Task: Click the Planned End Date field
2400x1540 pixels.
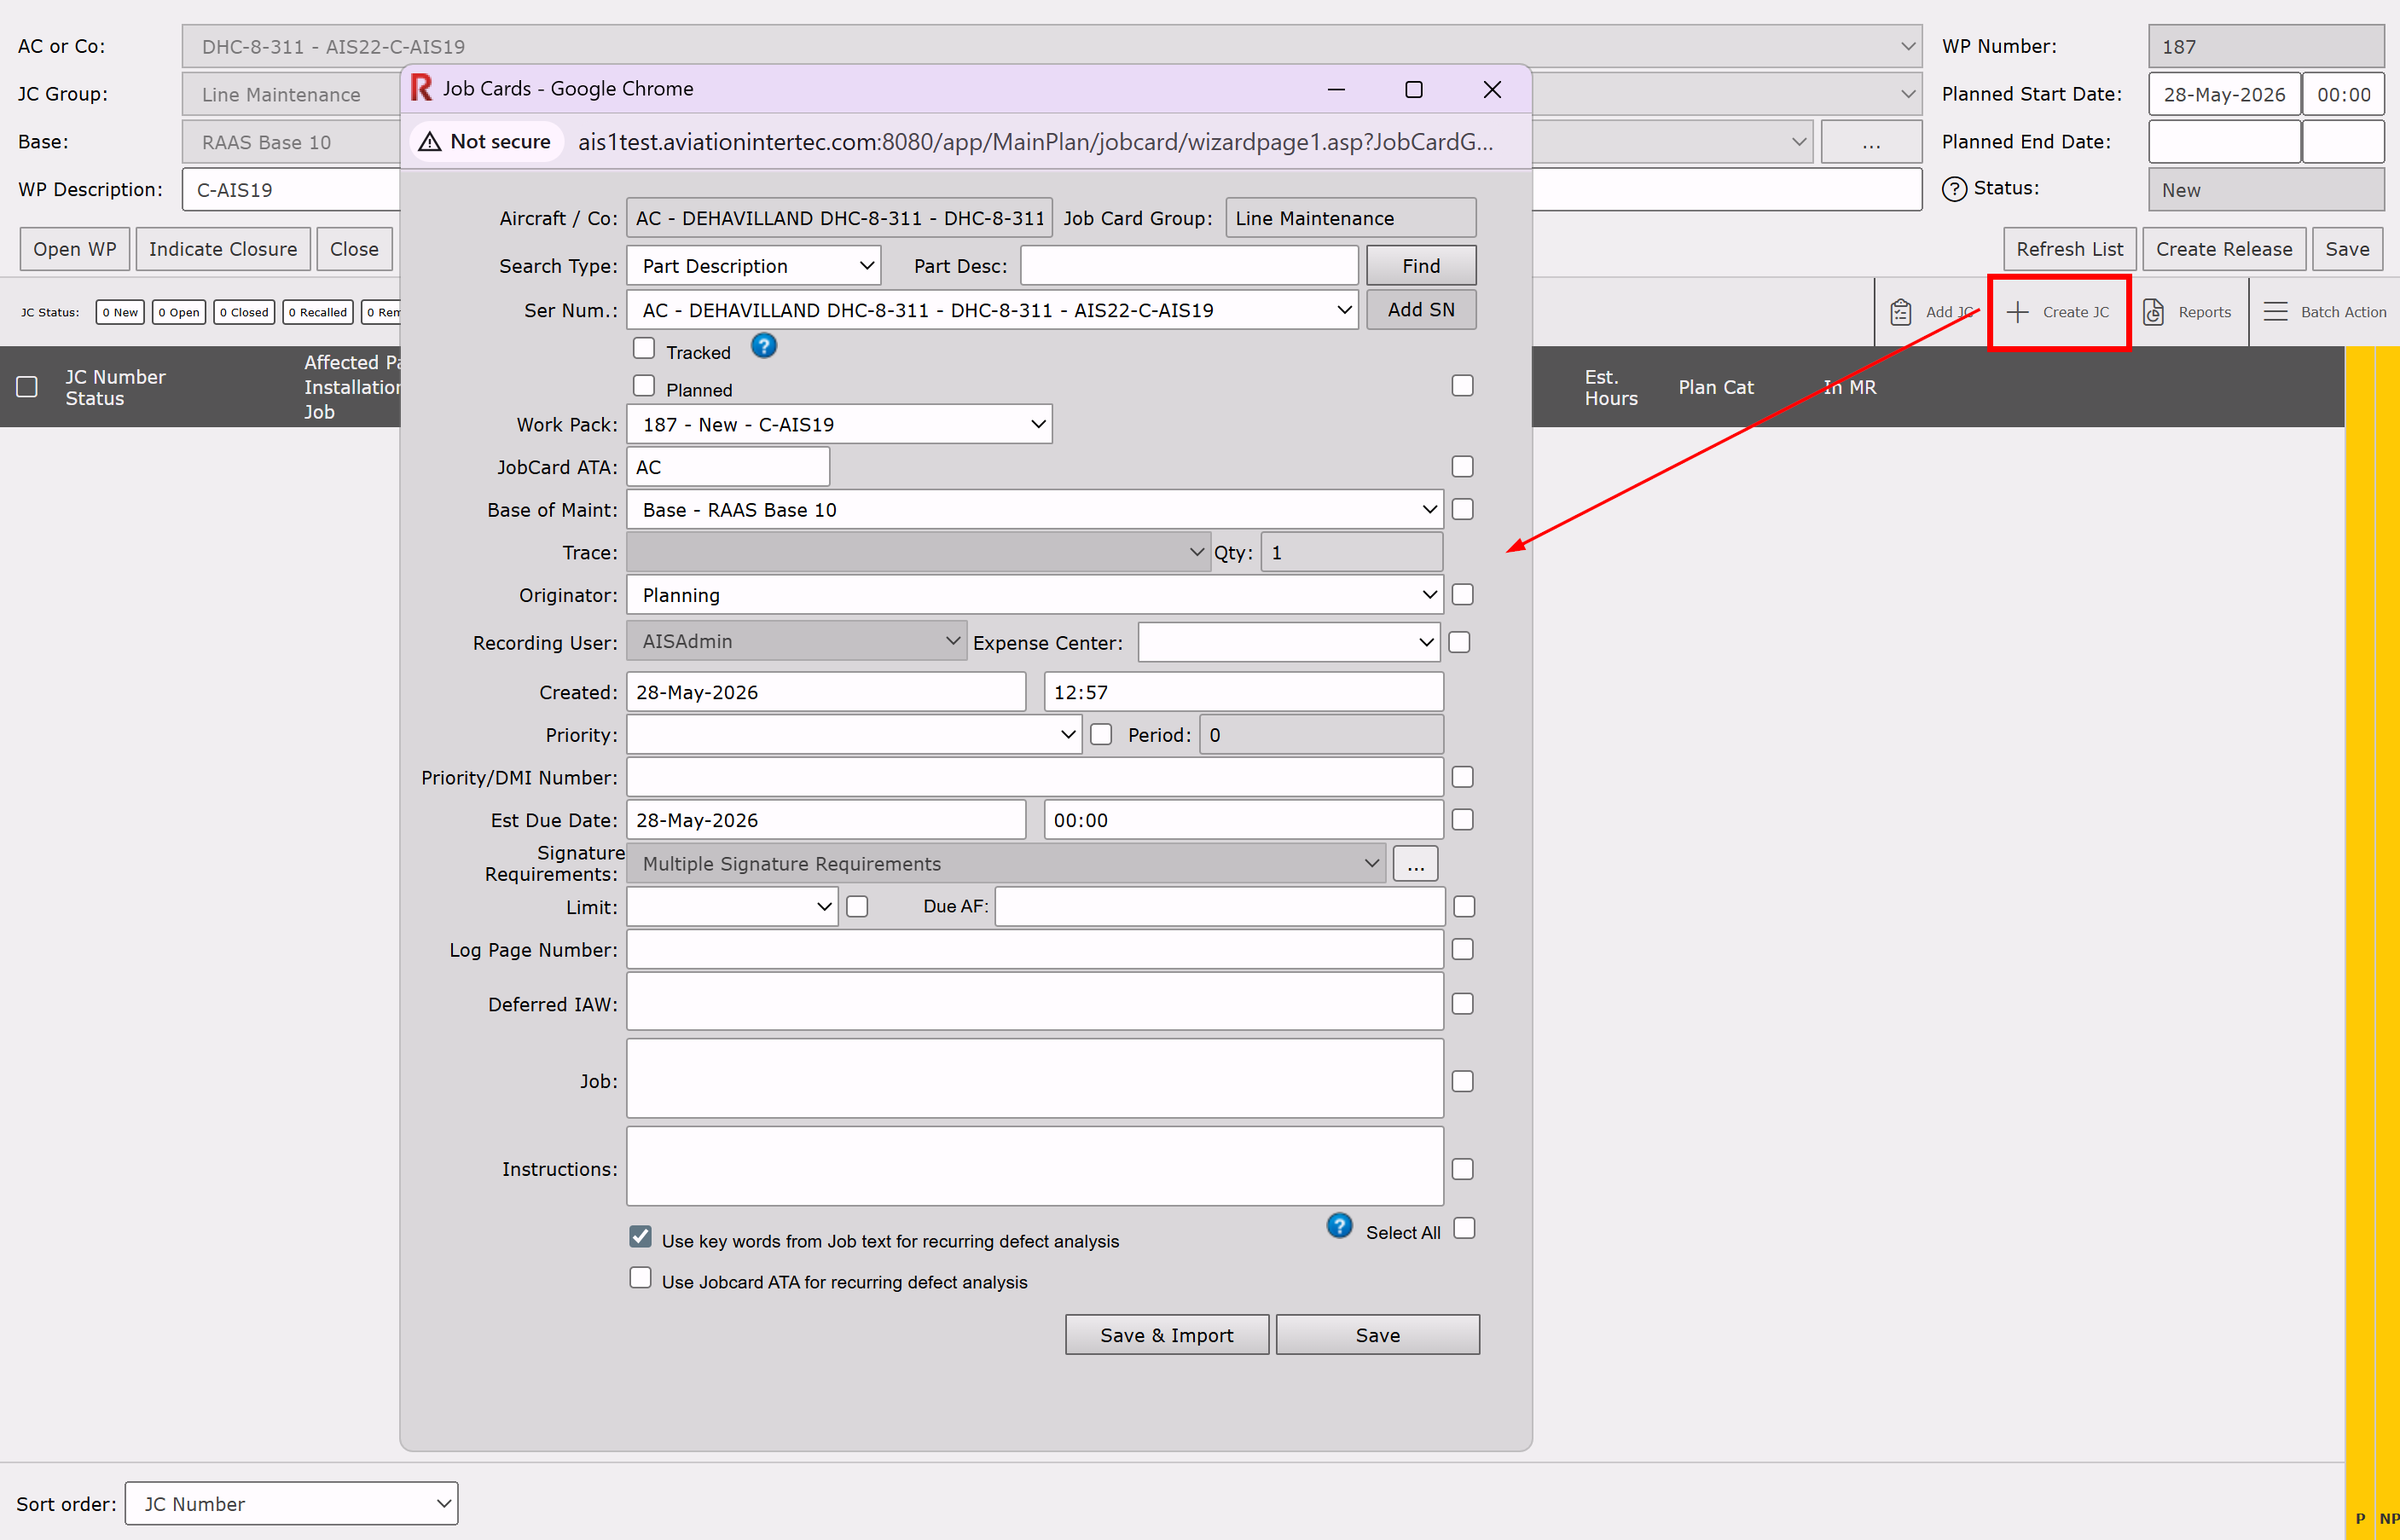Action: click(2224, 142)
